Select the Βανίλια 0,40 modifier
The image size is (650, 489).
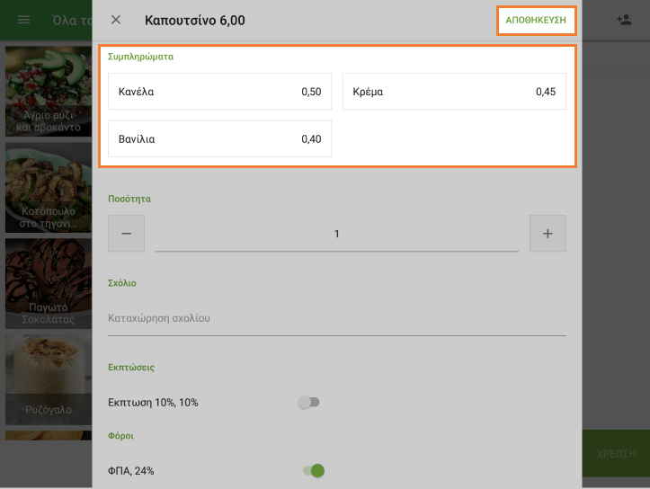(x=219, y=139)
